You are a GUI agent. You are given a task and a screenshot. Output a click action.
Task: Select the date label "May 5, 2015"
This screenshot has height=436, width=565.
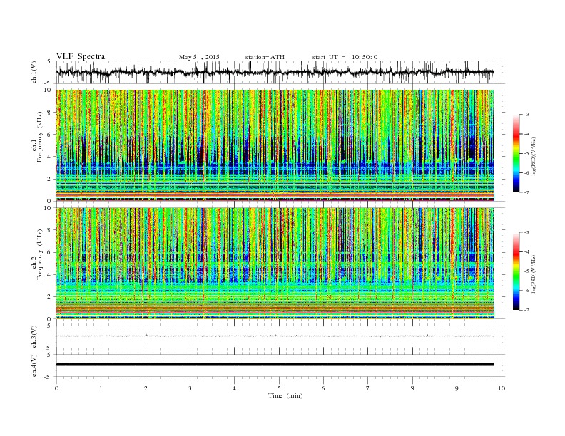coord(199,57)
